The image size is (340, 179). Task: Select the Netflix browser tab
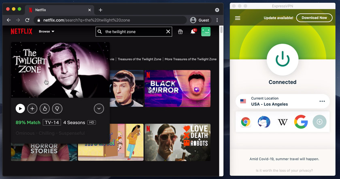click(x=59, y=10)
